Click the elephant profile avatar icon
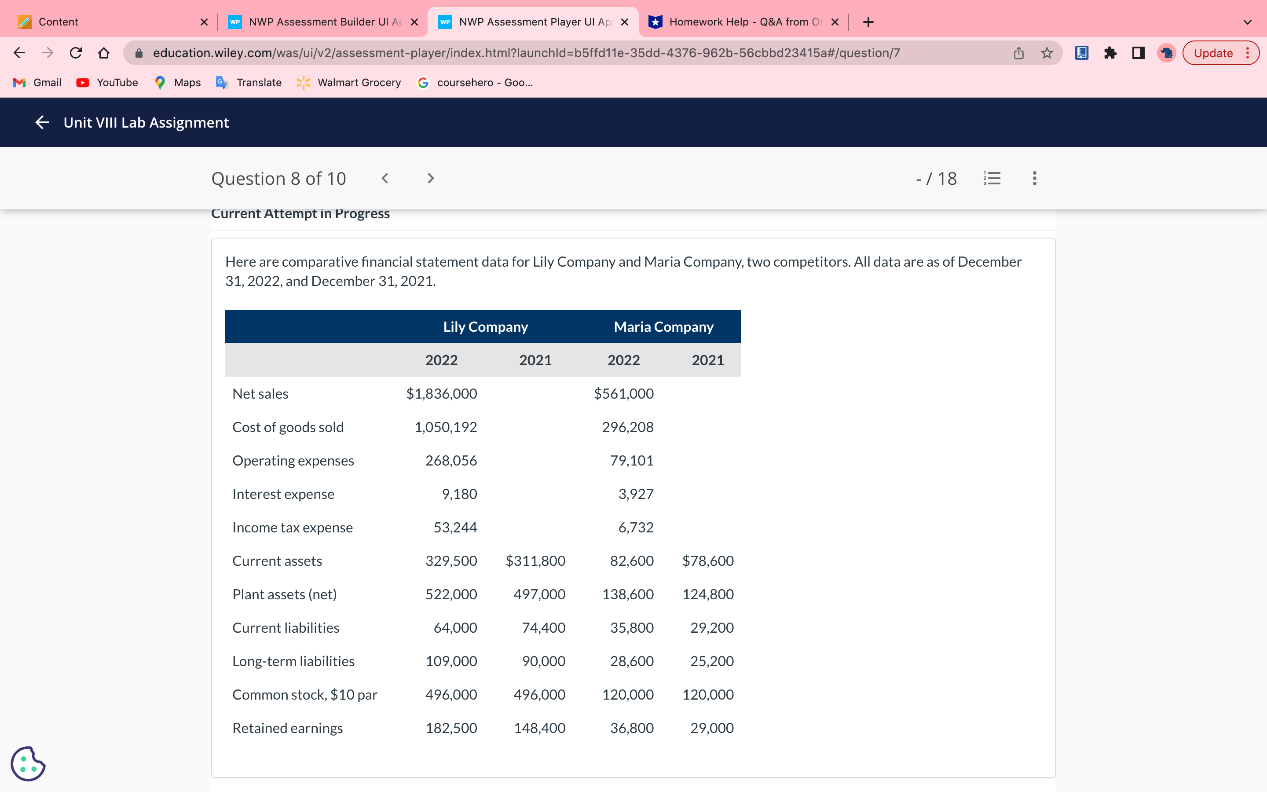1267x792 pixels. [1166, 52]
